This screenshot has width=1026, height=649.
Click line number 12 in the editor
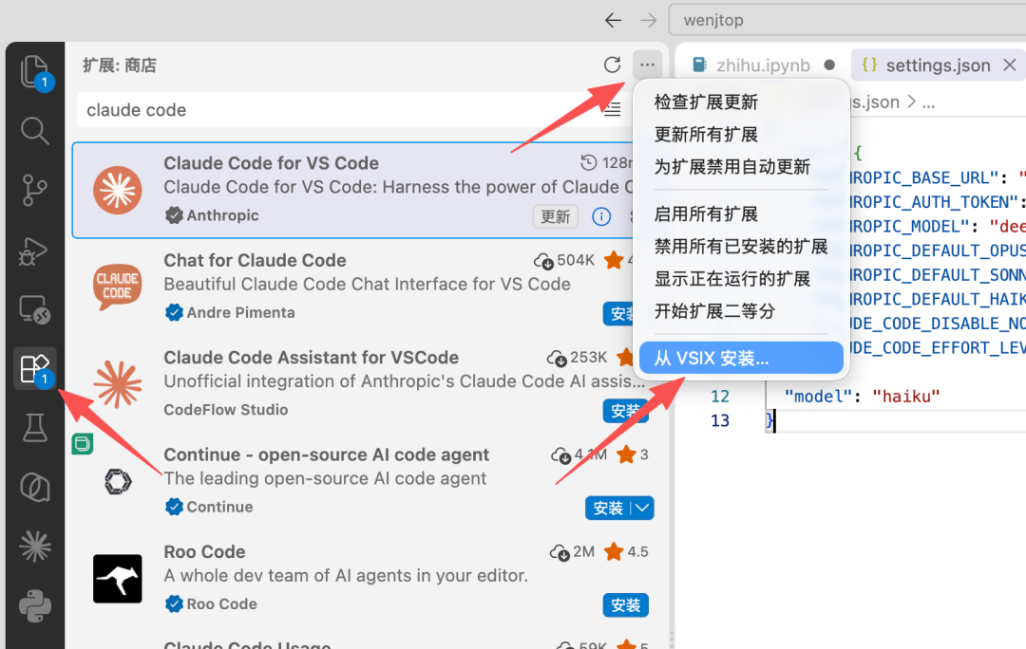click(720, 396)
